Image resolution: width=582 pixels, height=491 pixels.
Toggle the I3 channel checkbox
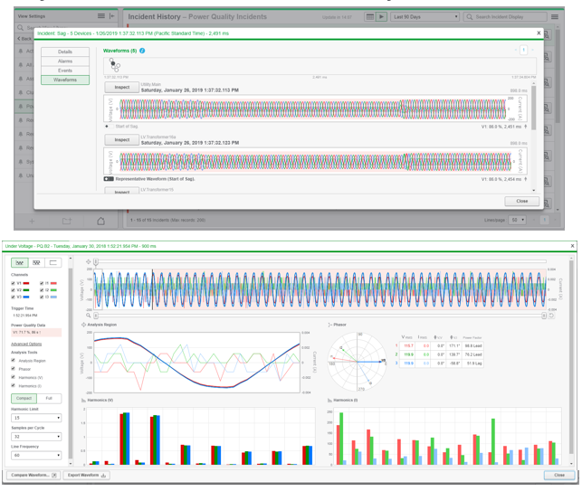click(x=42, y=297)
